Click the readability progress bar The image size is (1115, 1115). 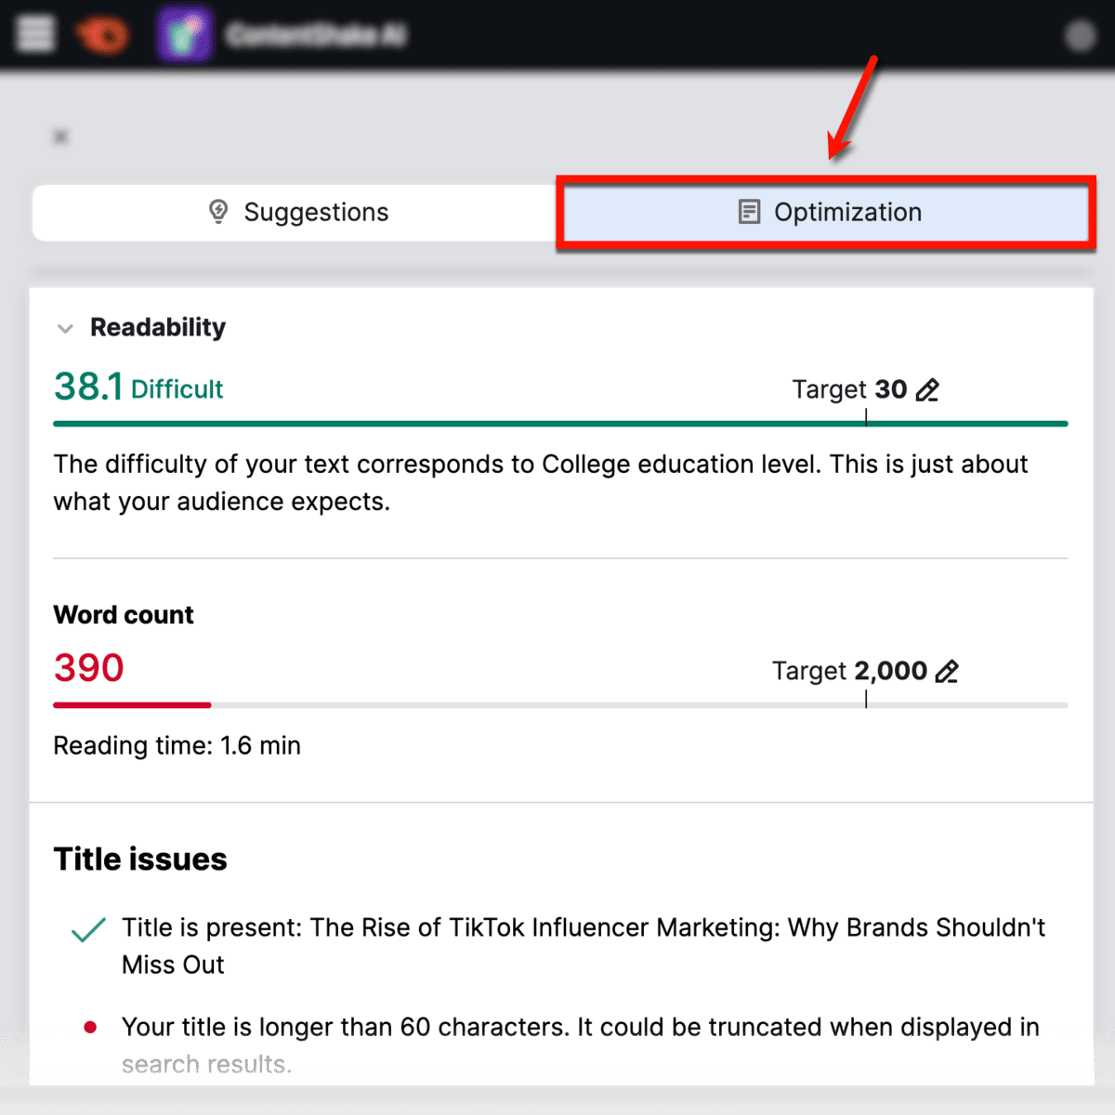tap(557, 423)
